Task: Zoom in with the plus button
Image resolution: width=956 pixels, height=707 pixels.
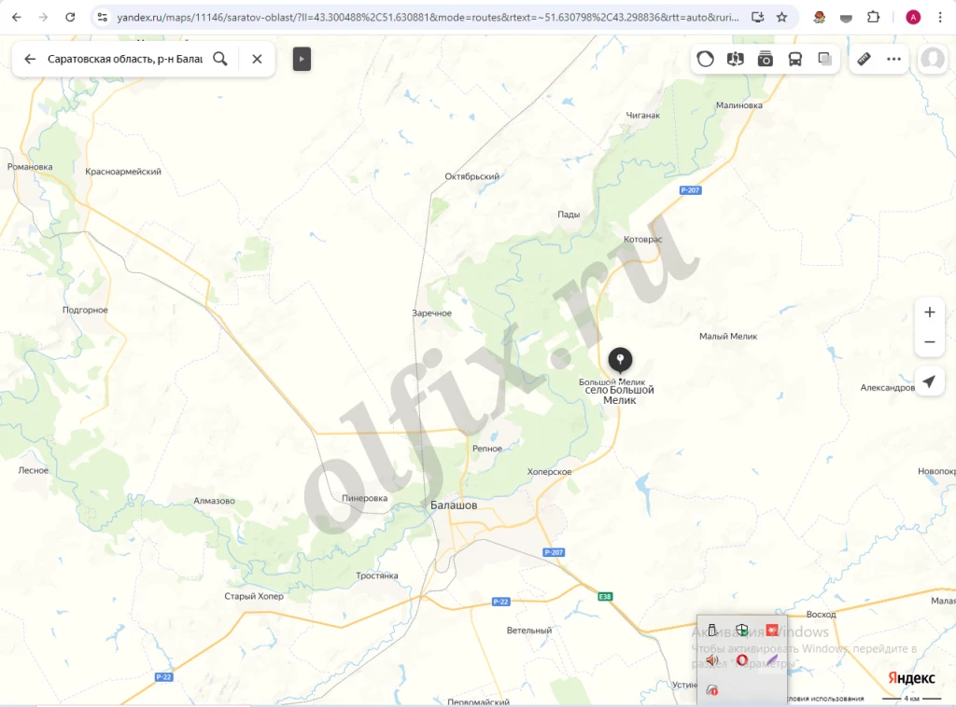Action: [x=929, y=312]
